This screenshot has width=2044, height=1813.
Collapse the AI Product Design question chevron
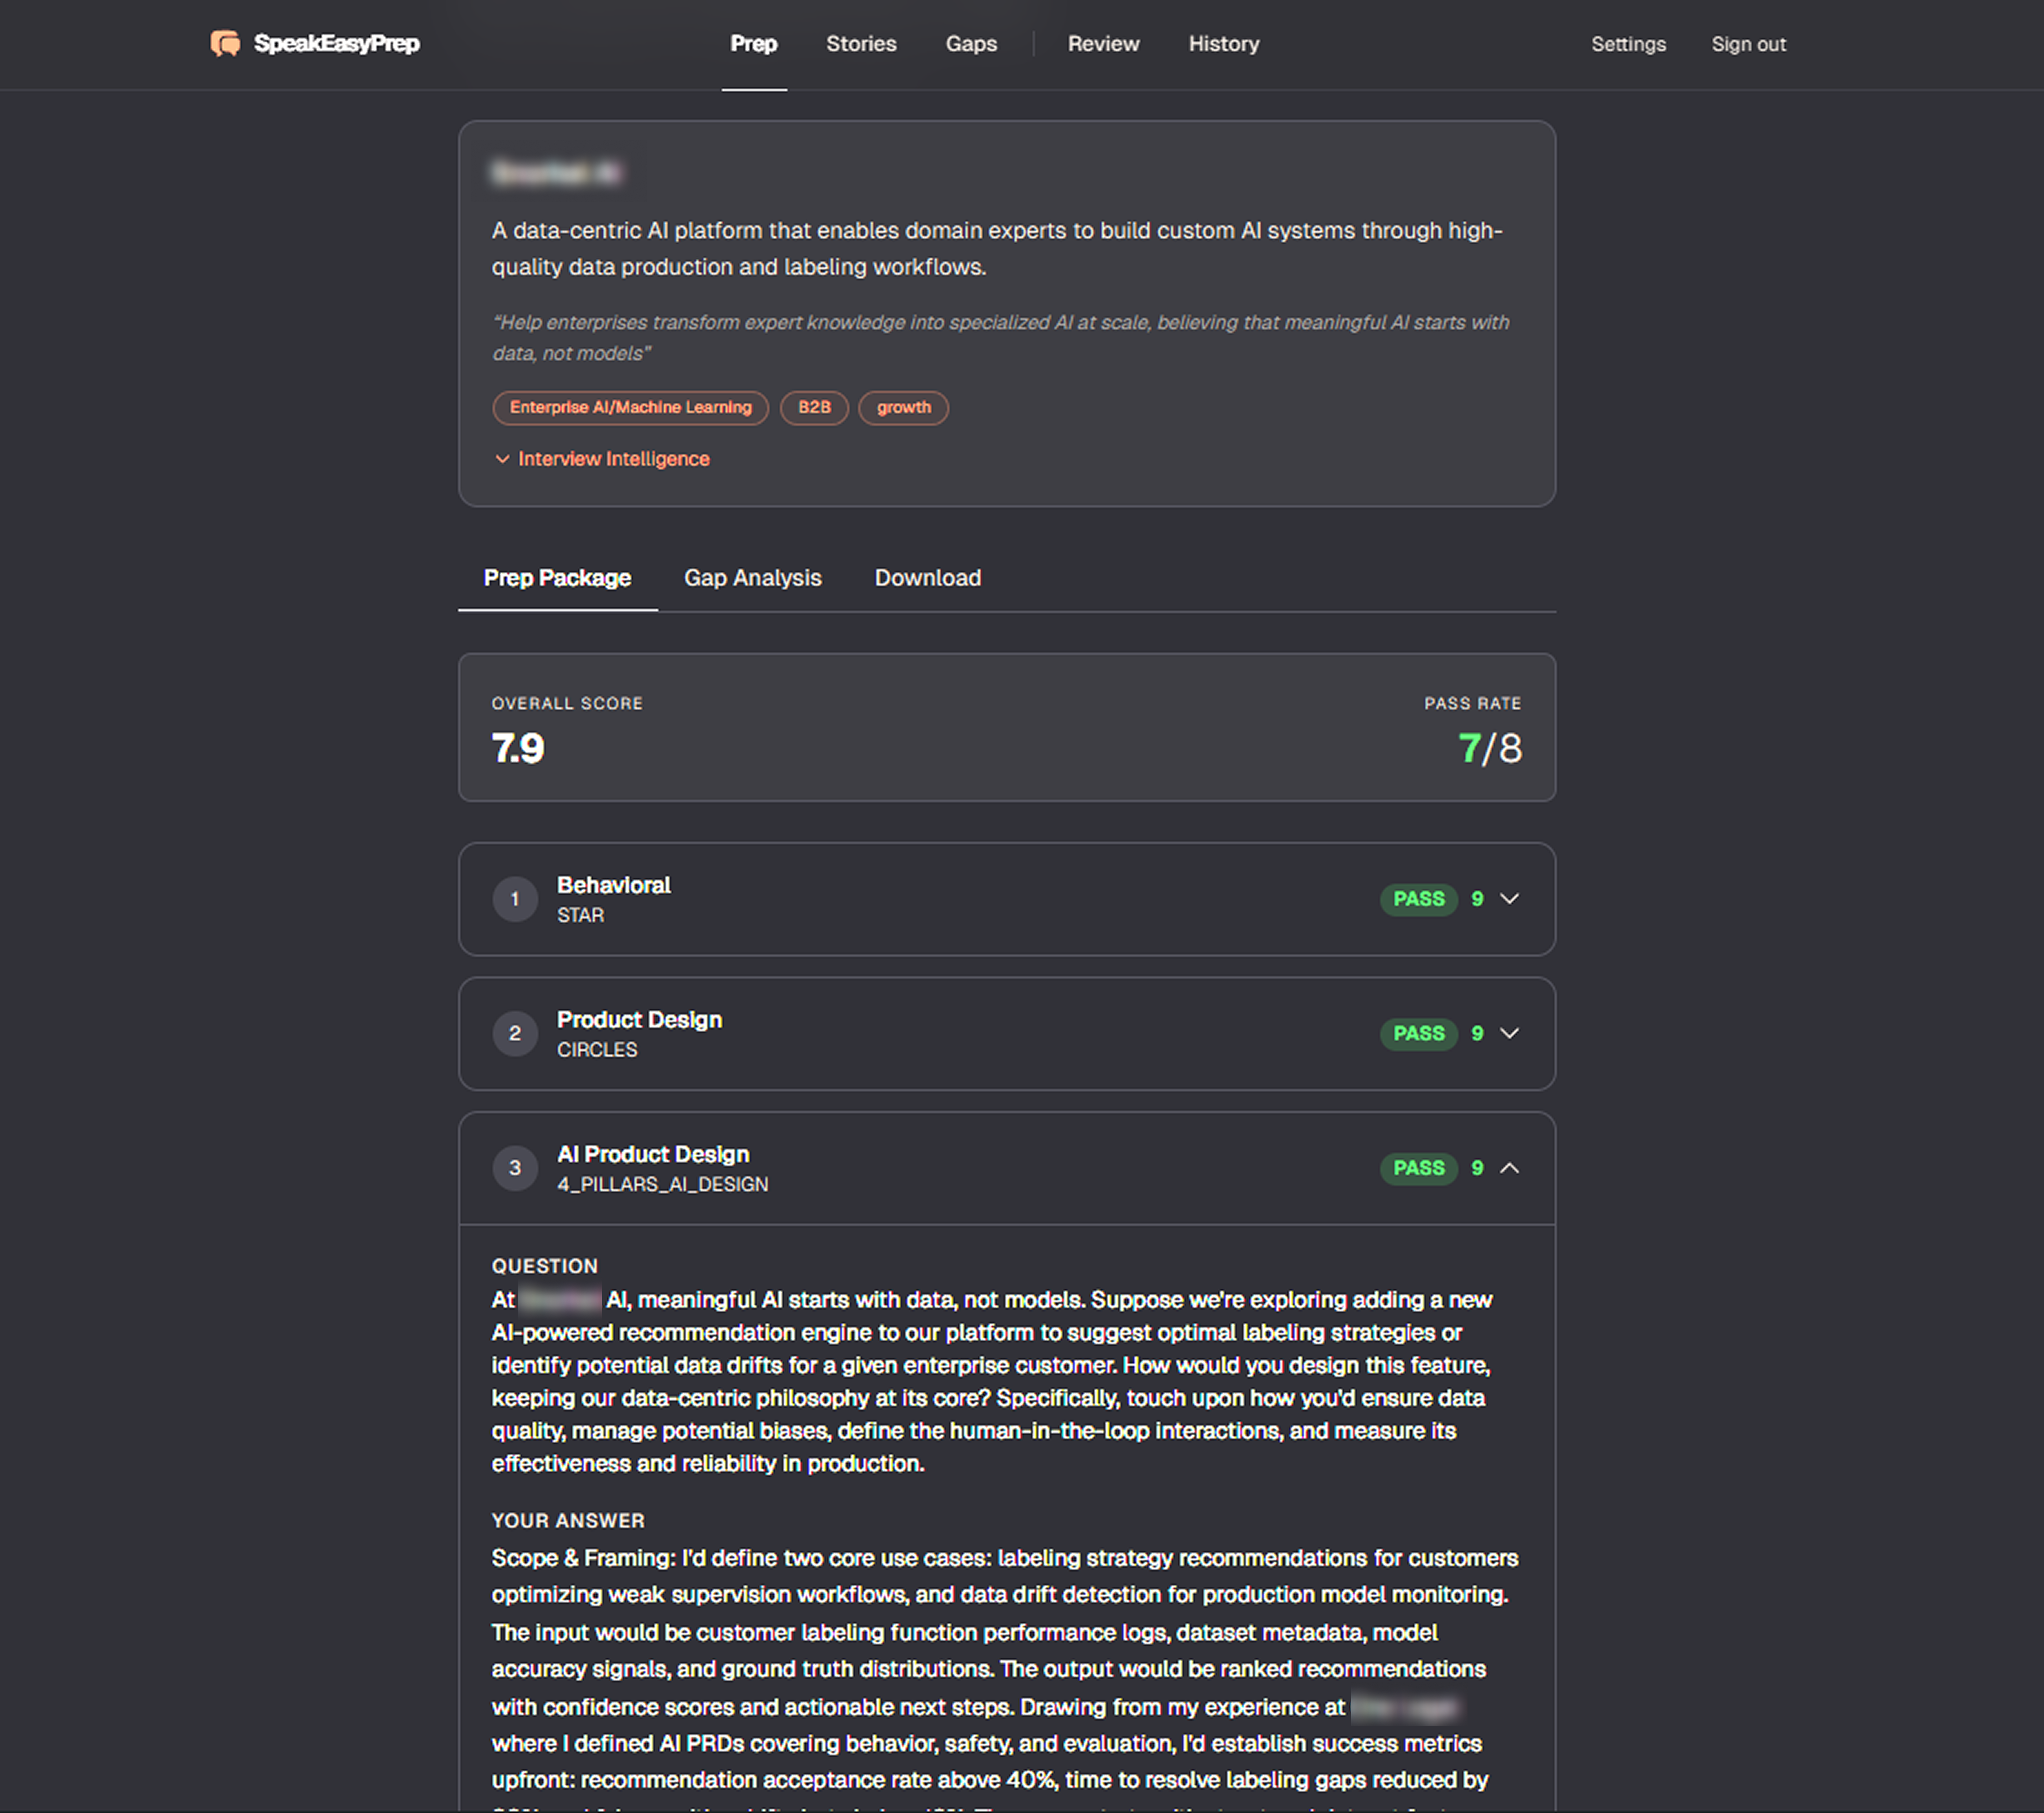1509,1168
